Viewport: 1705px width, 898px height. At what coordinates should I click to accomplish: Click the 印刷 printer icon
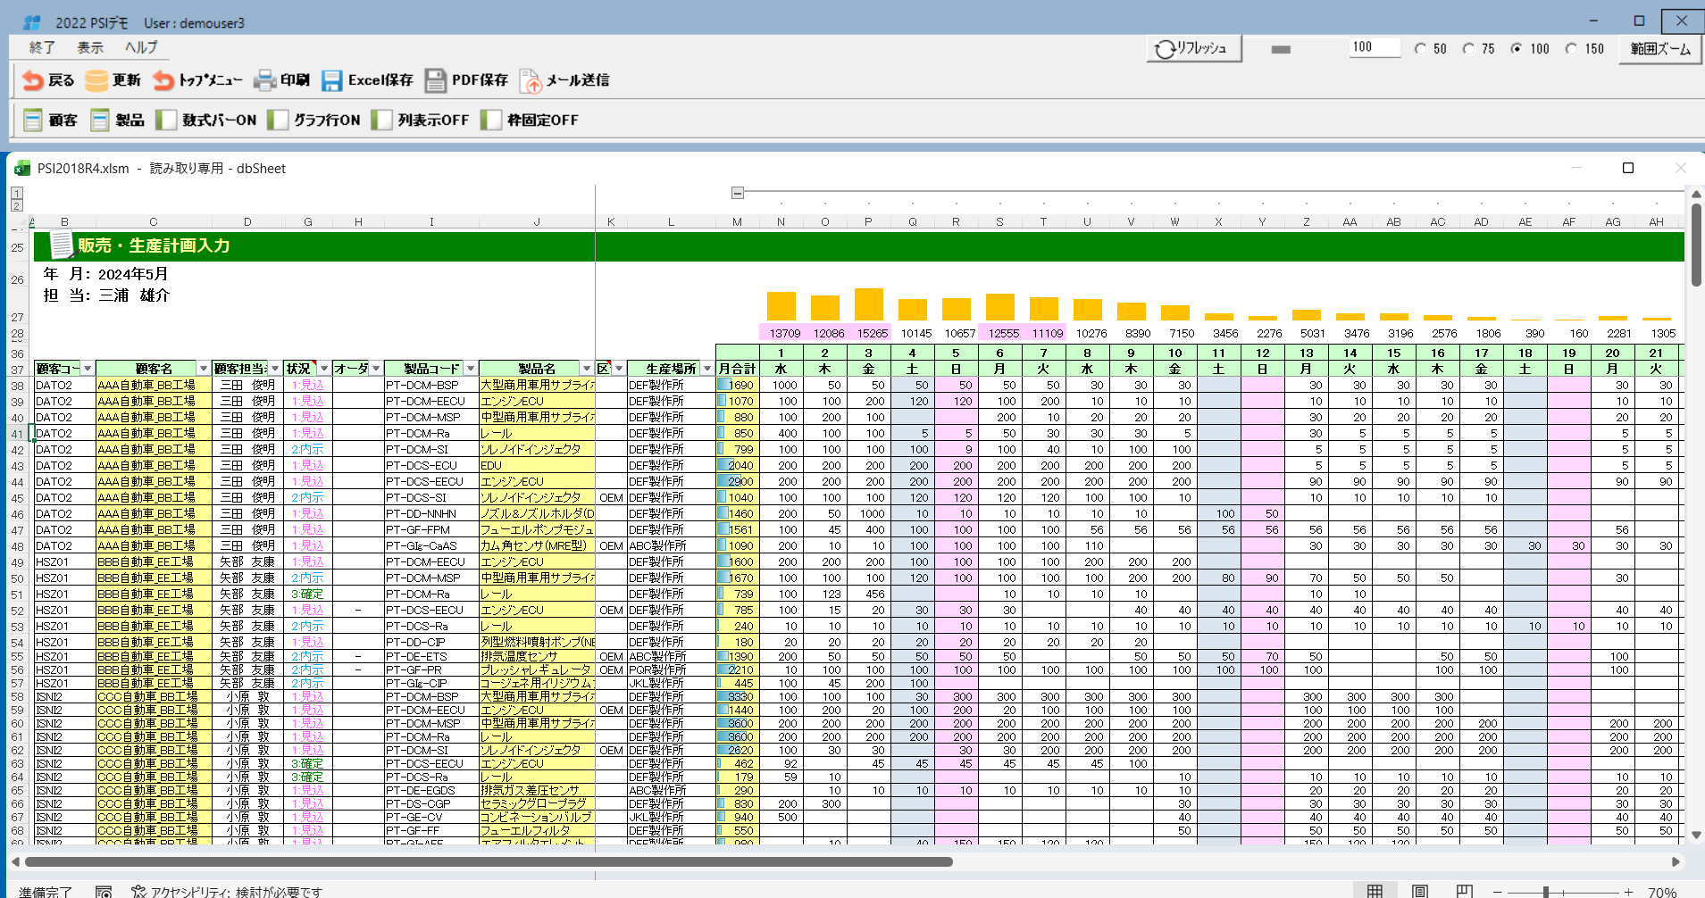pos(265,80)
